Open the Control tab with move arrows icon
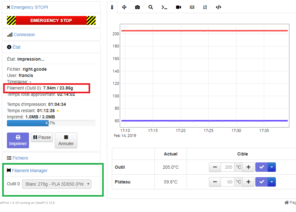This screenshot has width=296, height=212. pyautogui.click(x=124, y=7)
